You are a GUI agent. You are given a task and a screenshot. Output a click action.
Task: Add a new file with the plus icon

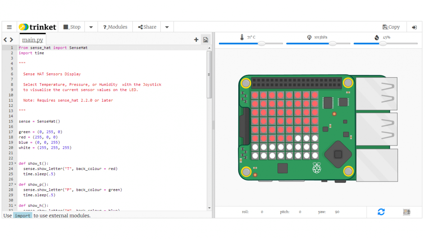tap(196, 40)
